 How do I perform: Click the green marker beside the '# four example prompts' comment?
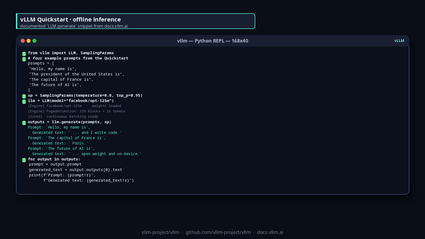24,59
